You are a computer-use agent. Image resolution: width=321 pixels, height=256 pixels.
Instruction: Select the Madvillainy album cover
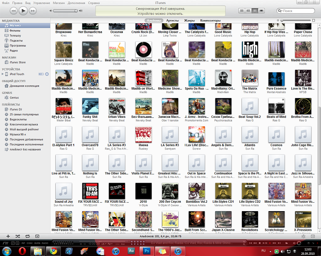pos(223,78)
